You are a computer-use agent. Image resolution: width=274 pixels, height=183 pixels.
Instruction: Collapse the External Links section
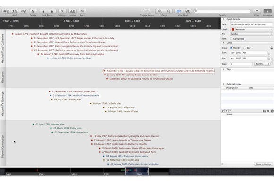[x=223, y=84]
